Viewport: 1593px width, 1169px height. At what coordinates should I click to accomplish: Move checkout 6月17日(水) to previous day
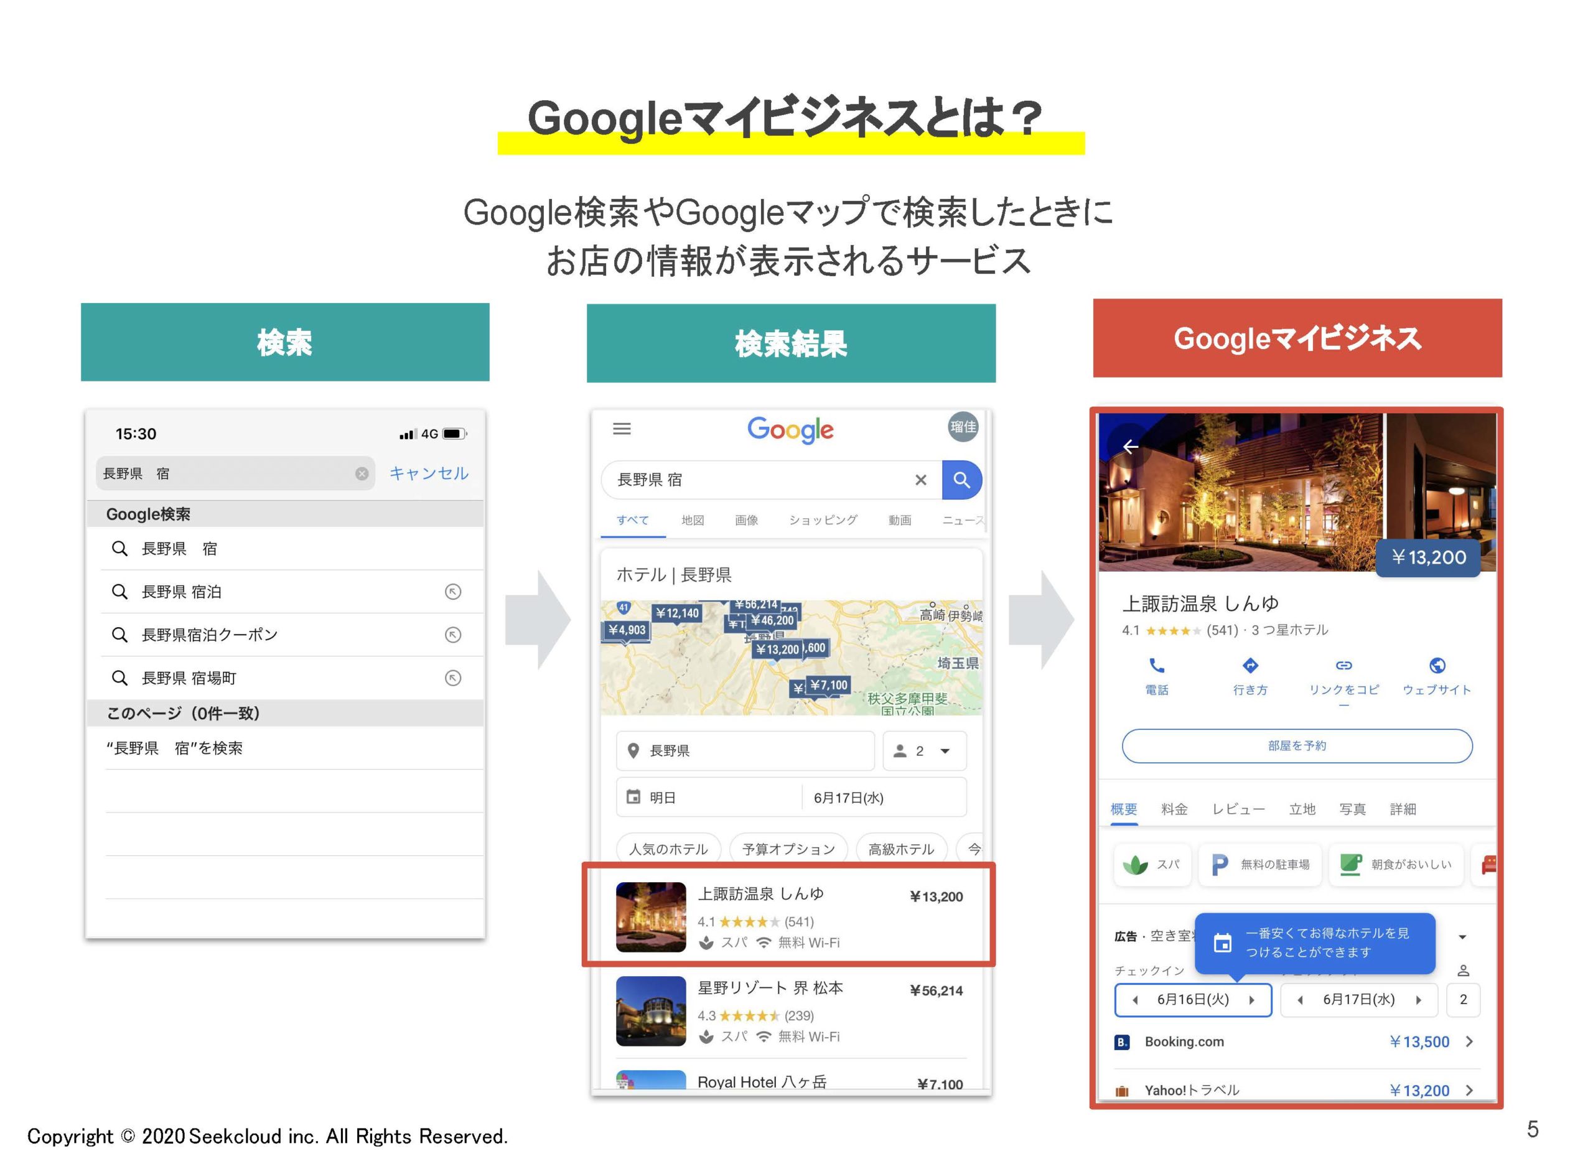[x=1300, y=1000]
